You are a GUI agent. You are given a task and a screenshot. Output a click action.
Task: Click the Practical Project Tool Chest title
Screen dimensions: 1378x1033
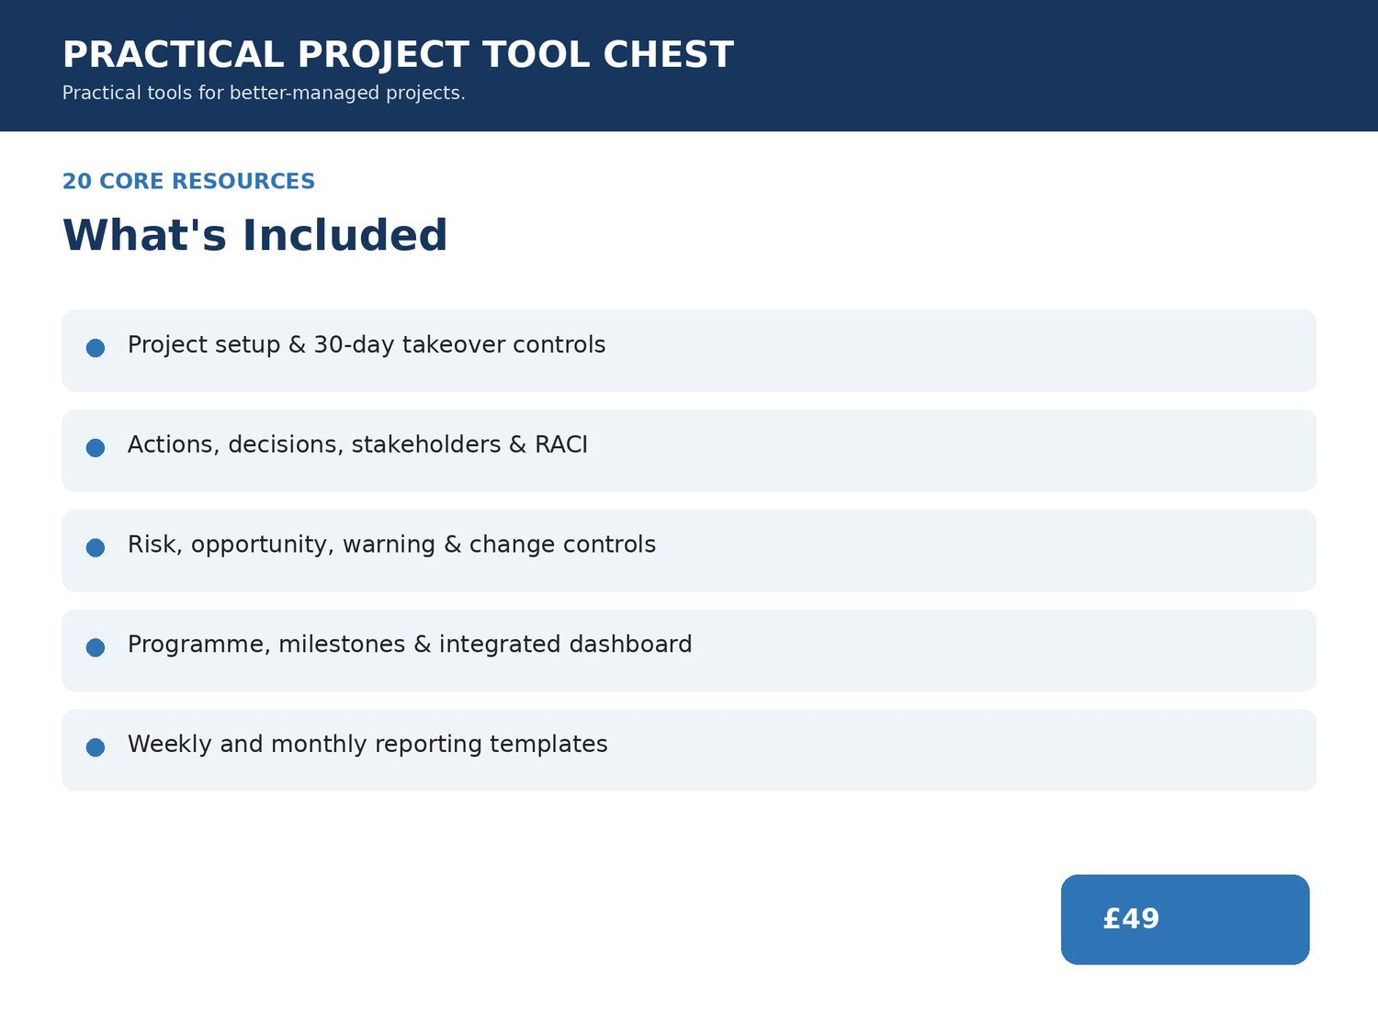click(x=398, y=55)
